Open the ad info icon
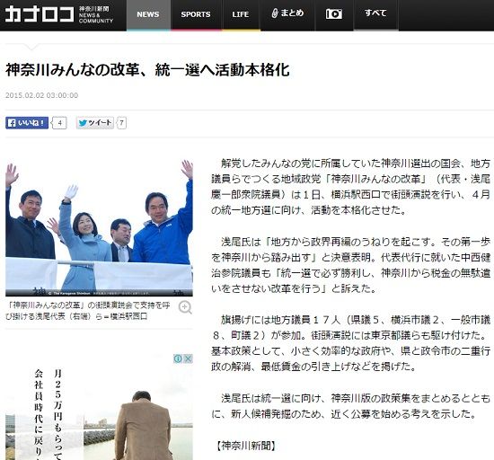 pyautogui.click(x=178, y=358)
